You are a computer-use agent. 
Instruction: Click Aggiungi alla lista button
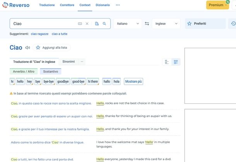click(x=51, y=48)
